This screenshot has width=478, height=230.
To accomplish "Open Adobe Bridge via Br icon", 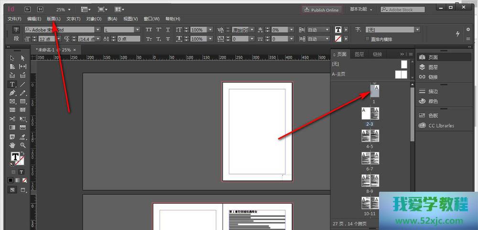I will coord(27,9).
